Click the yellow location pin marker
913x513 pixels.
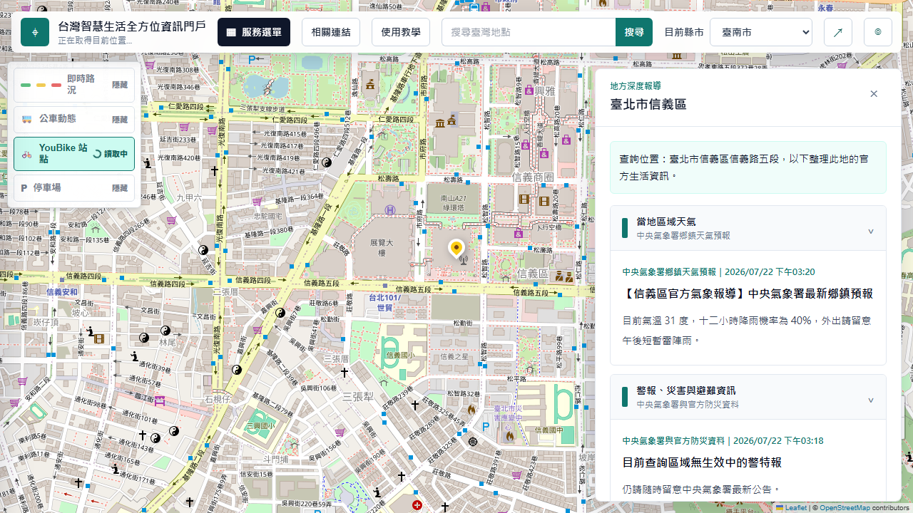point(456,248)
